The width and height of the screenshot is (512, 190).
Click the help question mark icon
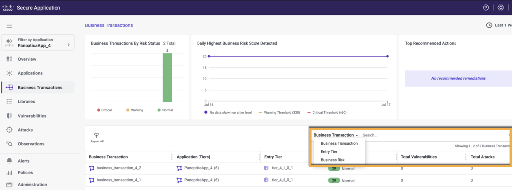pos(486,8)
